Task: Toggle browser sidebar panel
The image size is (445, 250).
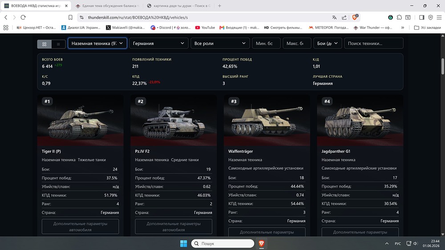Action: click(422, 17)
